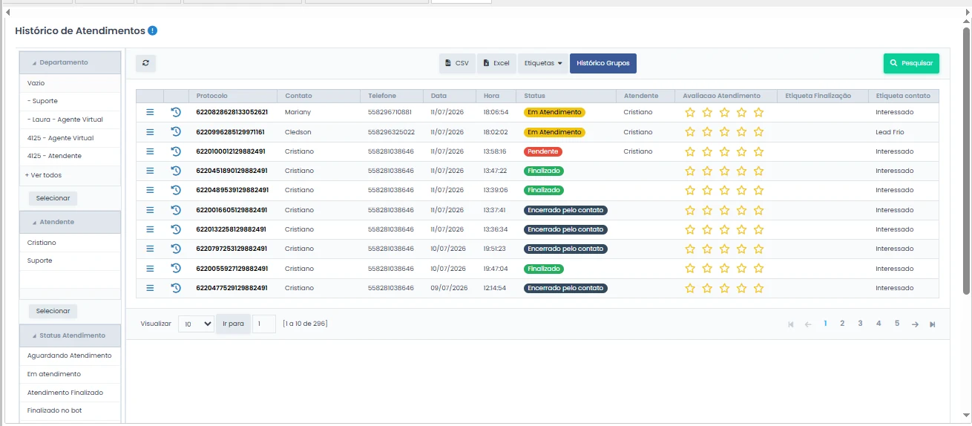Open row menu for protocol 6220996285129971161

coord(150,132)
